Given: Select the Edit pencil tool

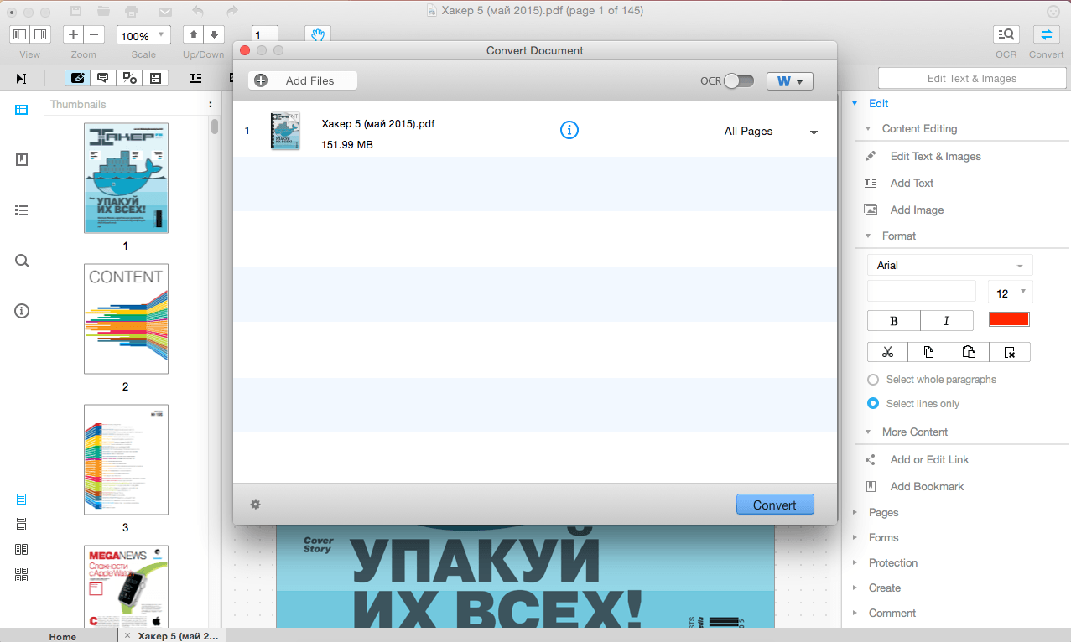Looking at the screenshot, I should click(78, 78).
